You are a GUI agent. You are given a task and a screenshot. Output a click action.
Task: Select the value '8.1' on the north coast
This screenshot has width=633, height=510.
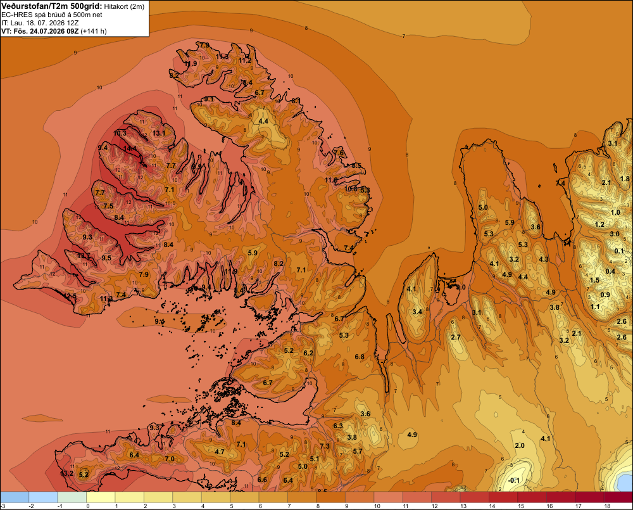point(296,100)
